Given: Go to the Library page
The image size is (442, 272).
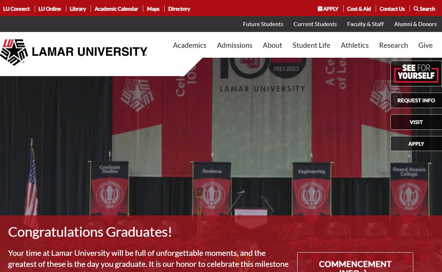Looking at the screenshot, I should [x=78, y=9].
